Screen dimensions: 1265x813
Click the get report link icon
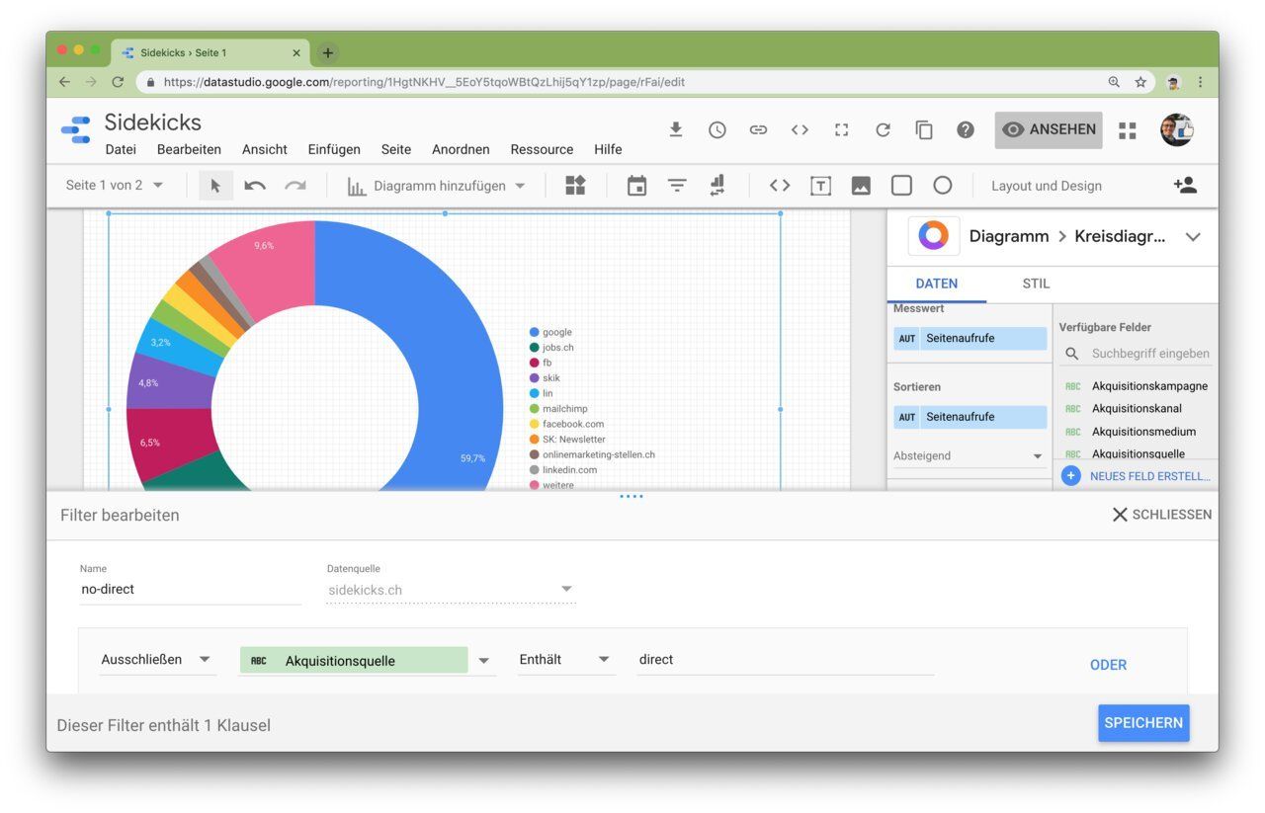pos(758,129)
